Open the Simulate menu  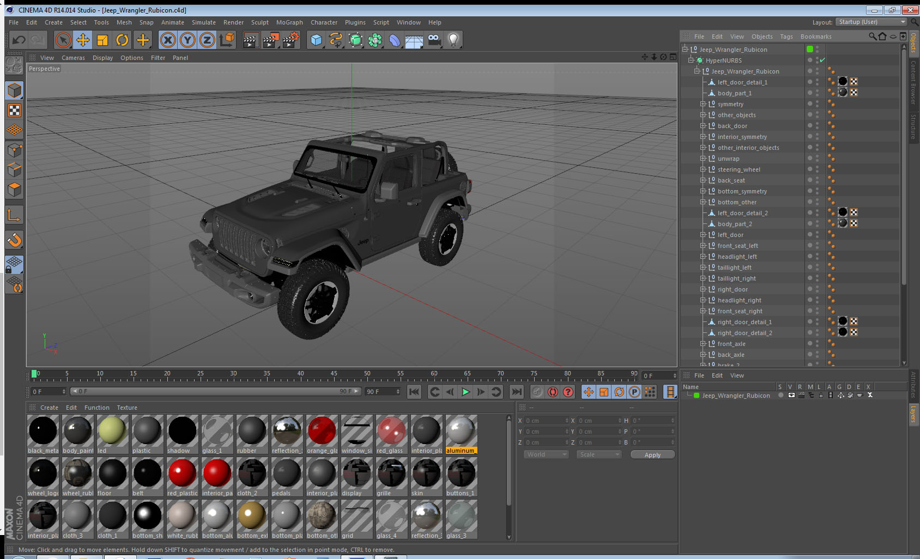(203, 22)
